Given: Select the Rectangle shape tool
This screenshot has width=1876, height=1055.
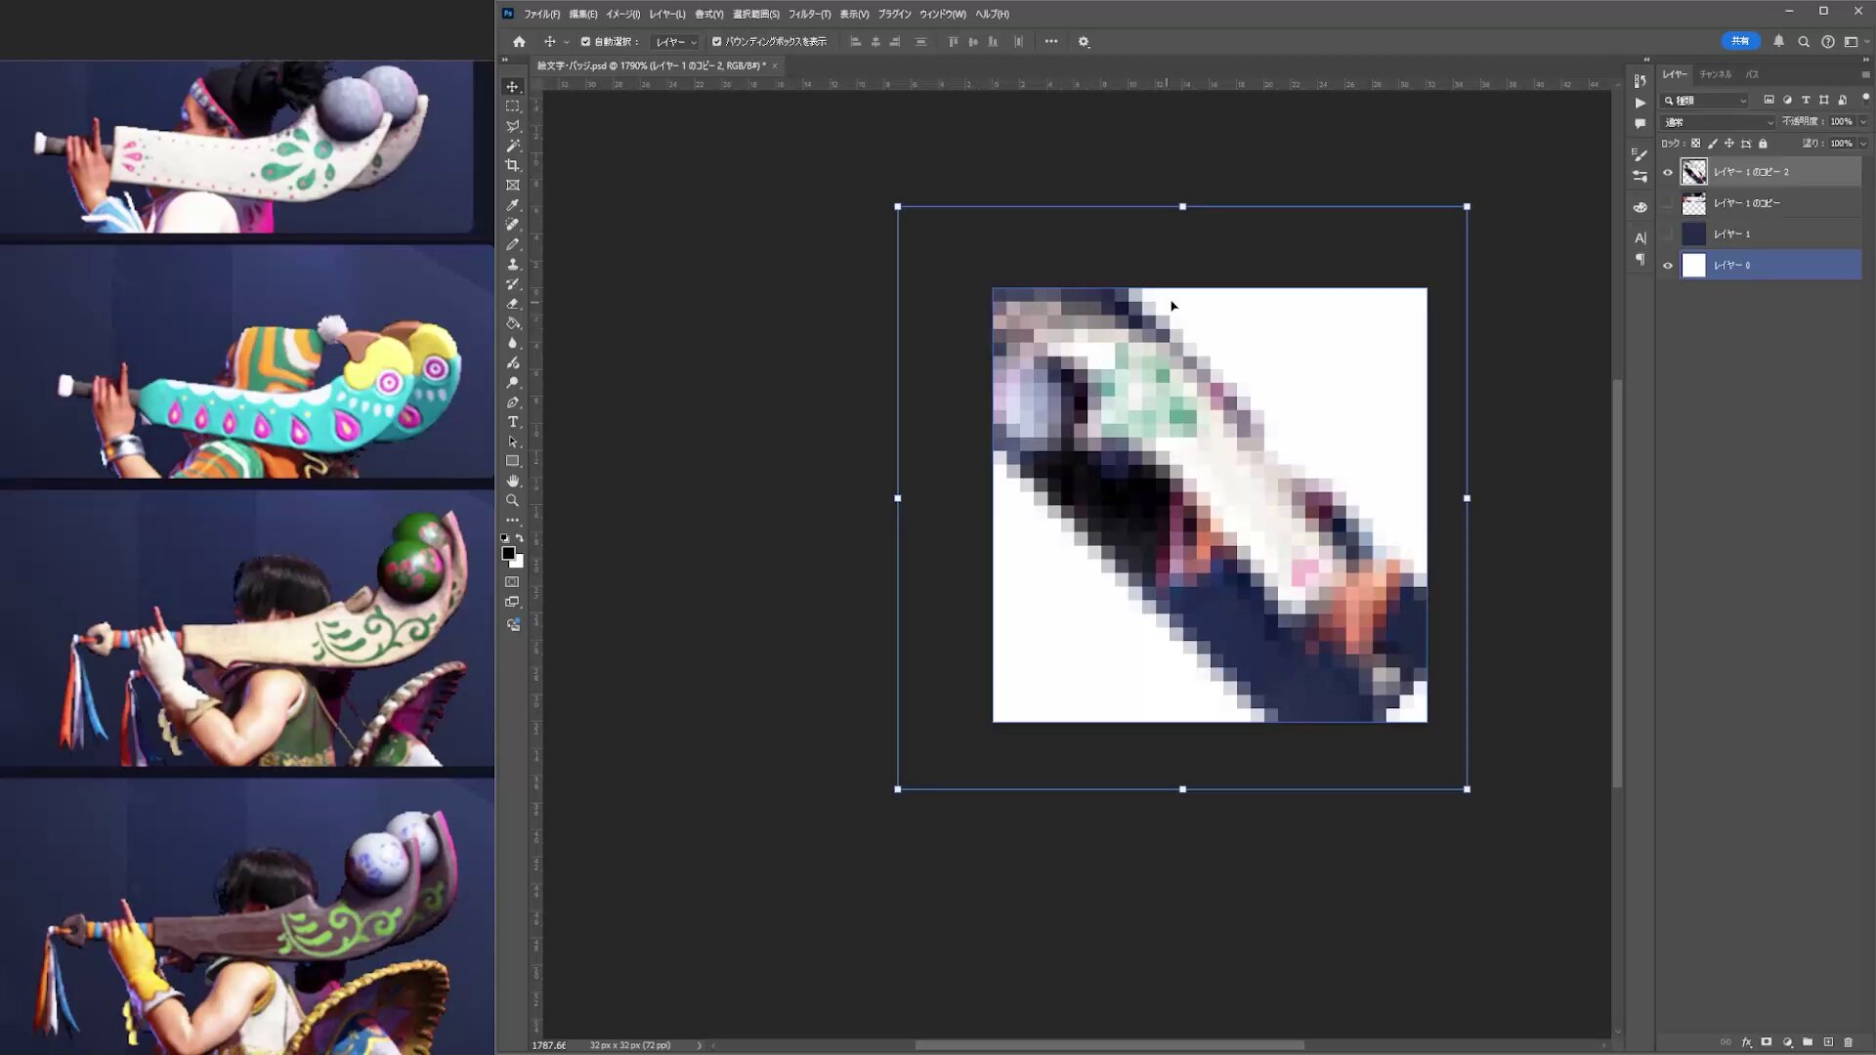Looking at the screenshot, I should (x=512, y=461).
